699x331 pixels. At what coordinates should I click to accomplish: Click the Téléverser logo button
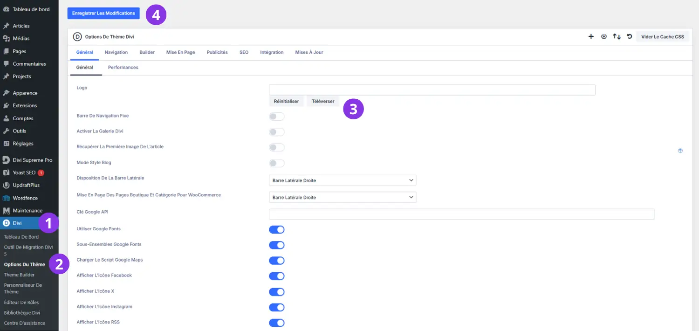tap(323, 101)
